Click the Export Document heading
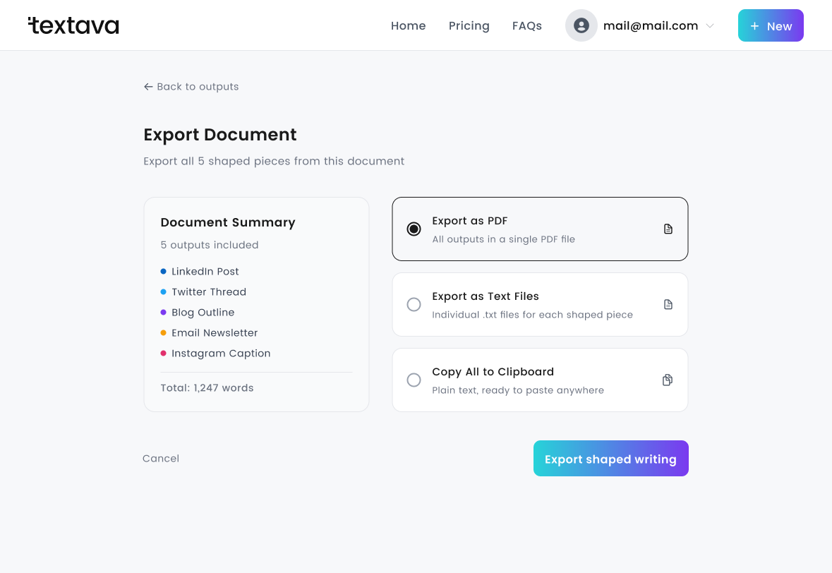The height and width of the screenshot is (573, 832). tap(220, 135)
